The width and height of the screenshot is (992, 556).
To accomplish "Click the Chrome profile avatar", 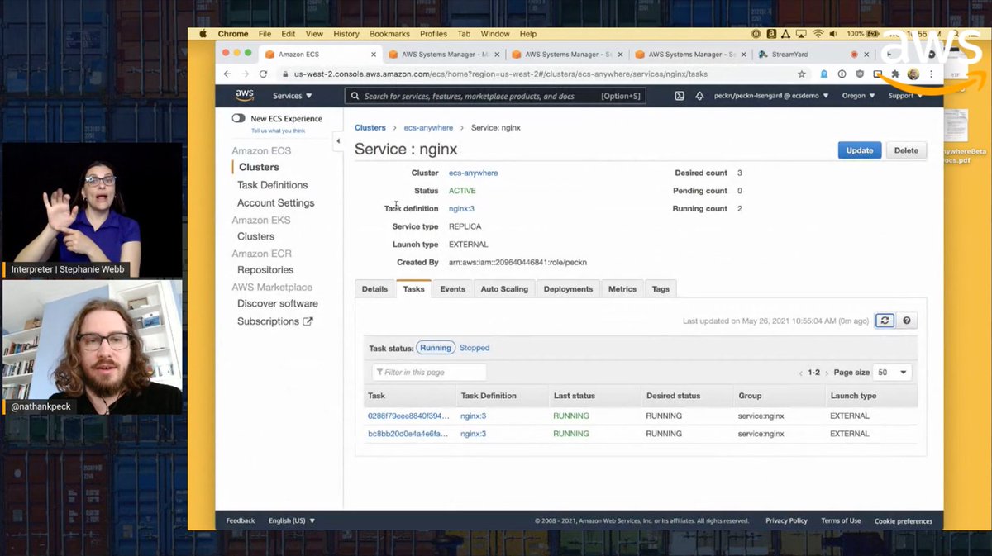I will coord(913,74).
